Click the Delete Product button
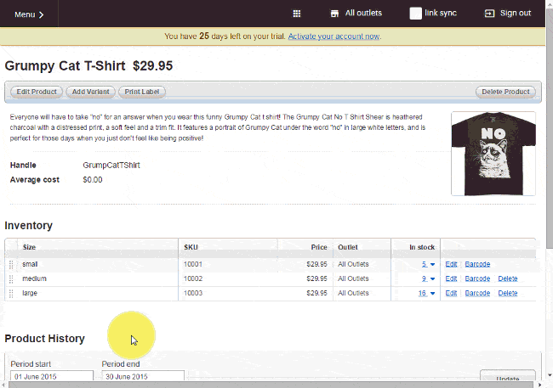This screenshot has width=553, height=388. 505,92
